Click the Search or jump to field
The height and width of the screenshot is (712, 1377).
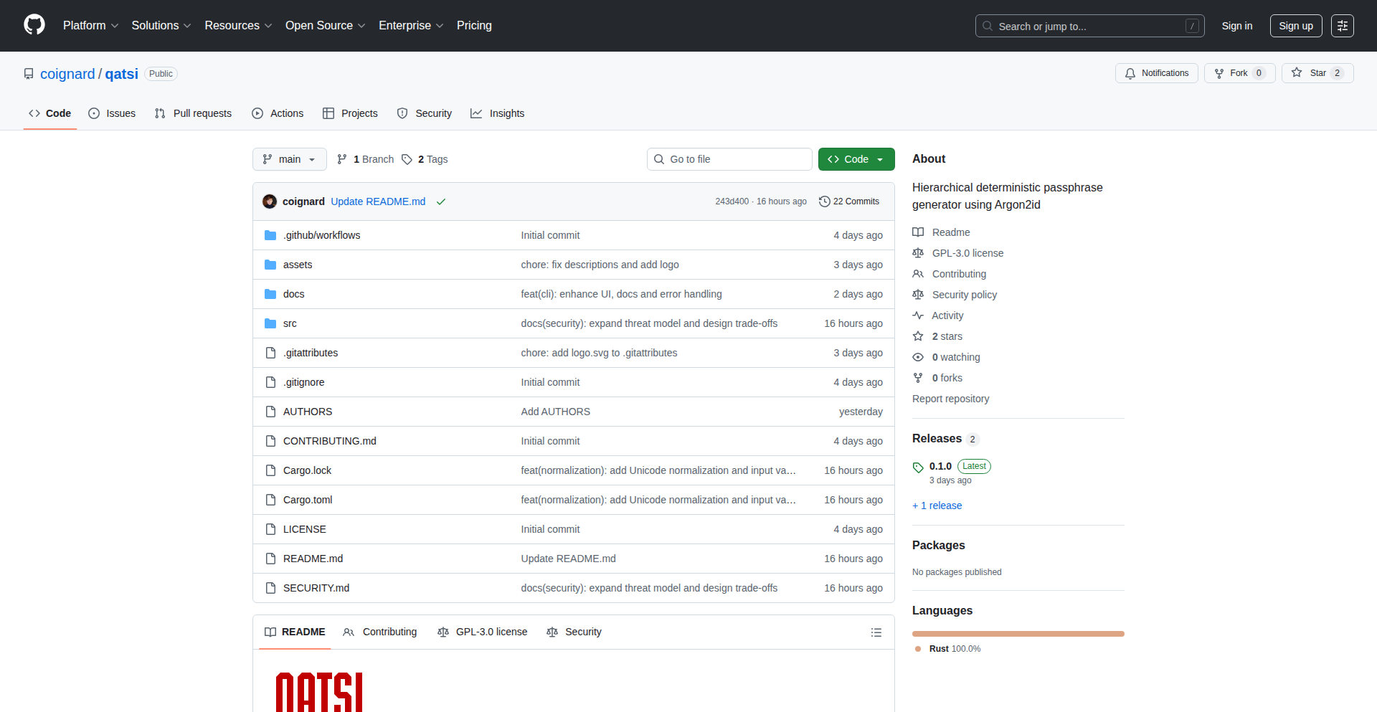click(1090, 26)
